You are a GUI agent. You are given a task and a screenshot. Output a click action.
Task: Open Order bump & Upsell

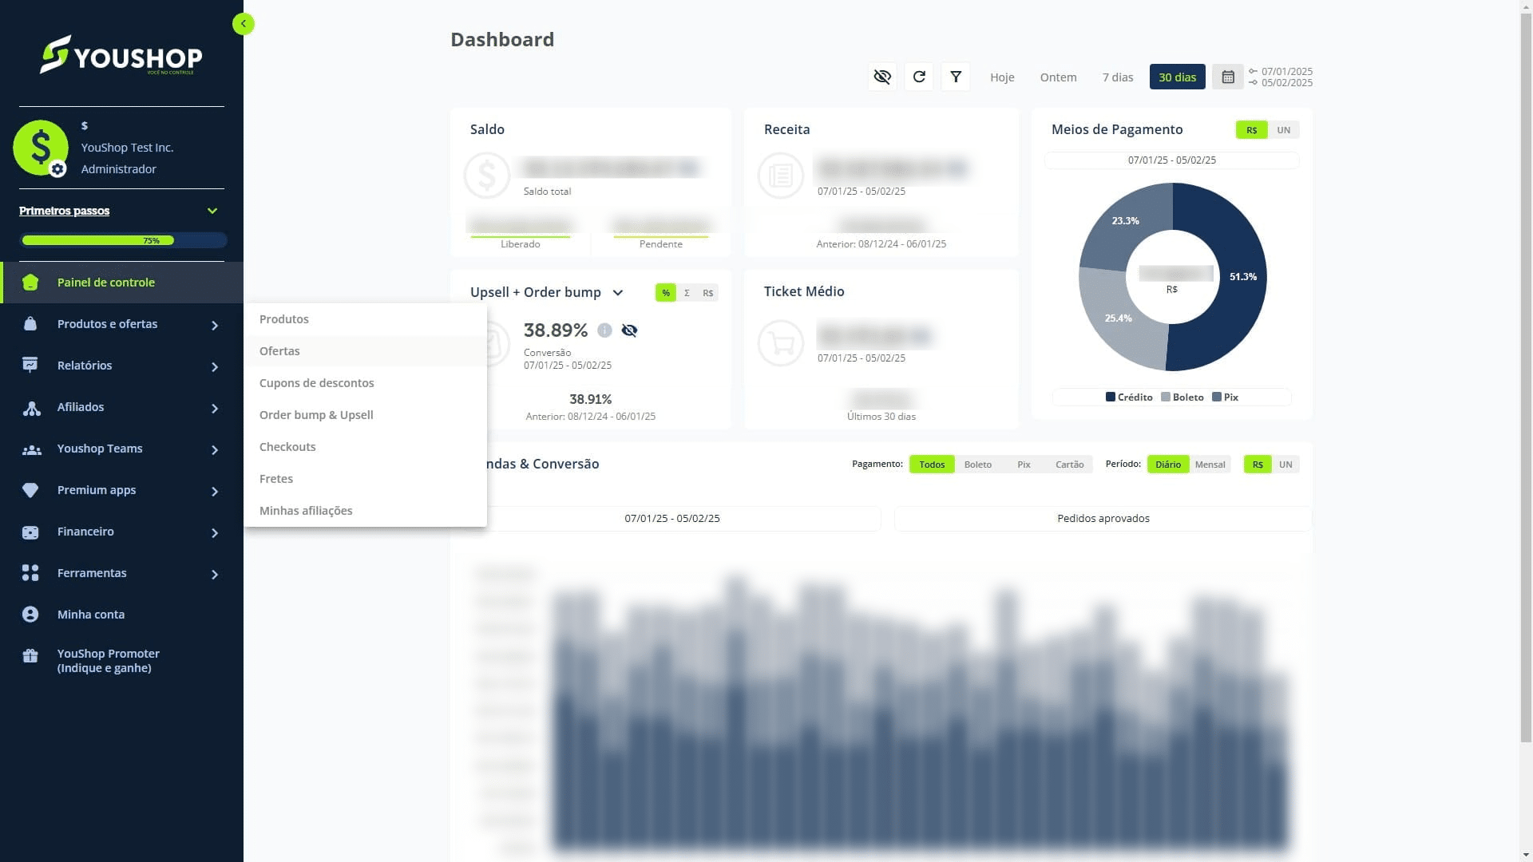(365, 415)
